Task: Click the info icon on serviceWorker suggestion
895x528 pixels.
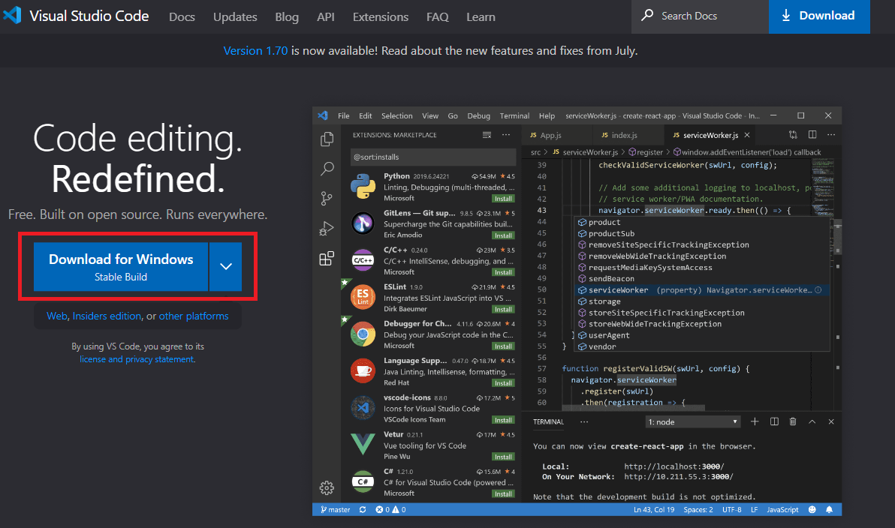Action: click(818, 290)
